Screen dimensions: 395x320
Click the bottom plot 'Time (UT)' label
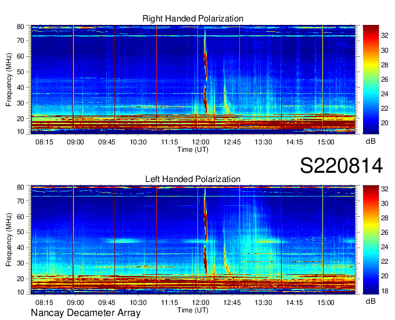(x=193, y=310)
